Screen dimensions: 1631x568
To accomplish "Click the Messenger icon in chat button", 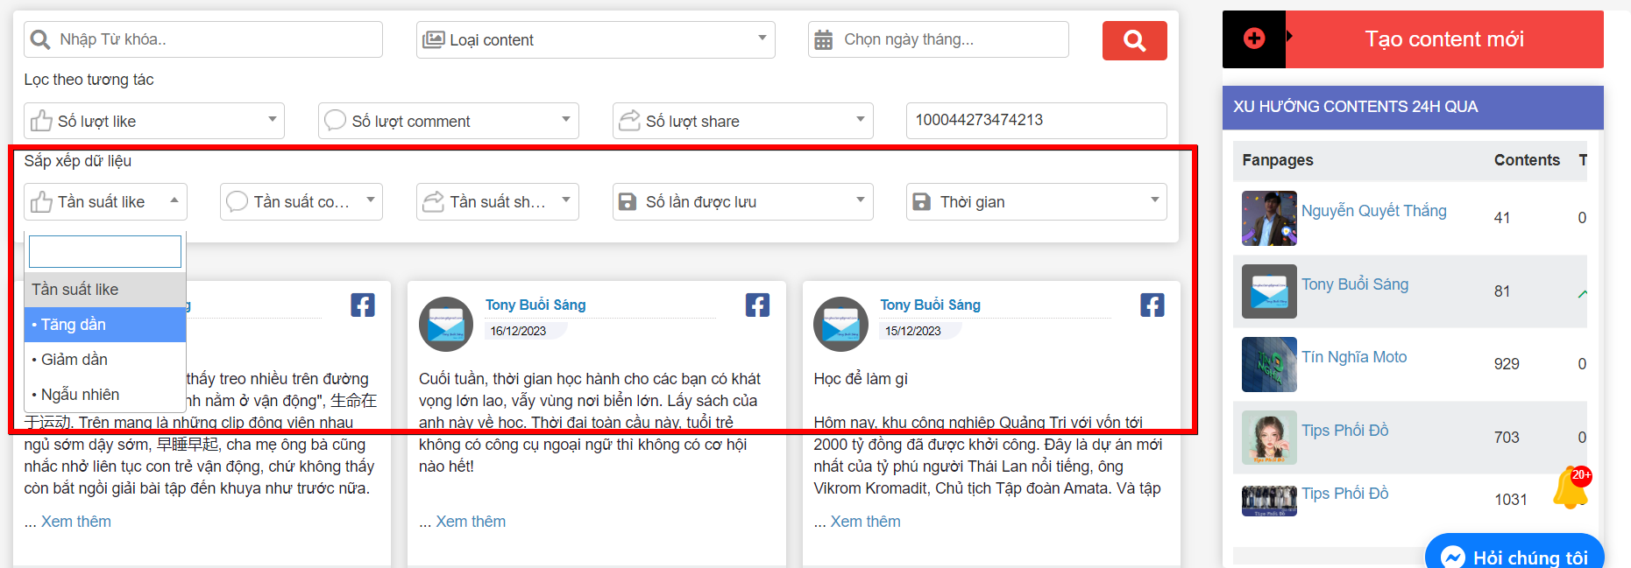I will [x=1452, y=557].
